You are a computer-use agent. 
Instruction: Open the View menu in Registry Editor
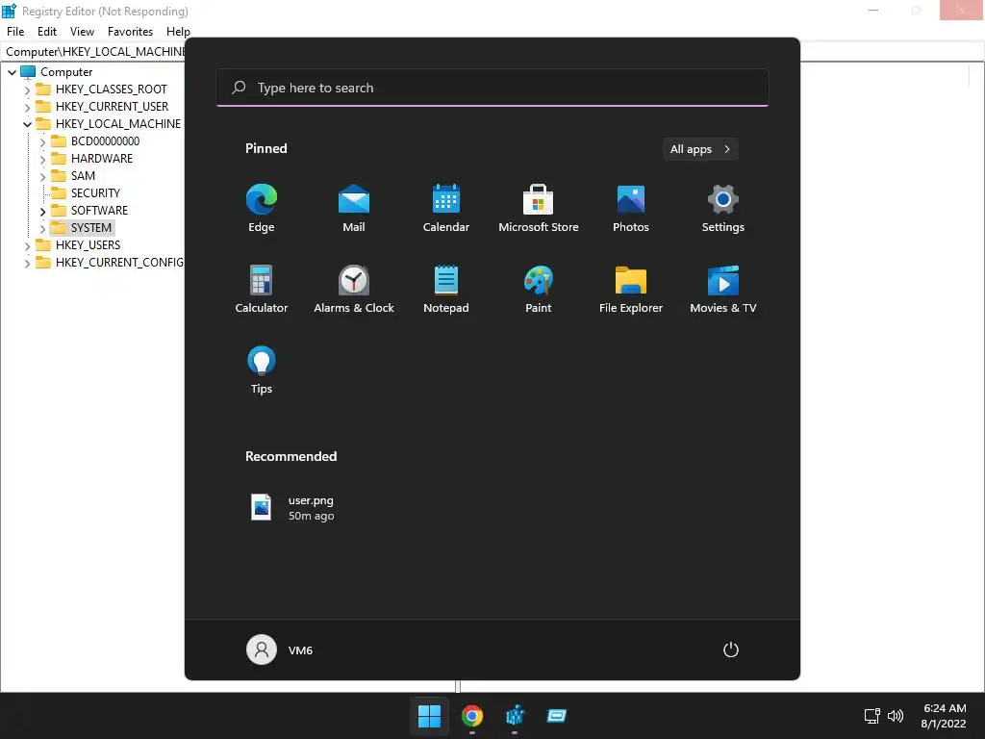(82, 32)
